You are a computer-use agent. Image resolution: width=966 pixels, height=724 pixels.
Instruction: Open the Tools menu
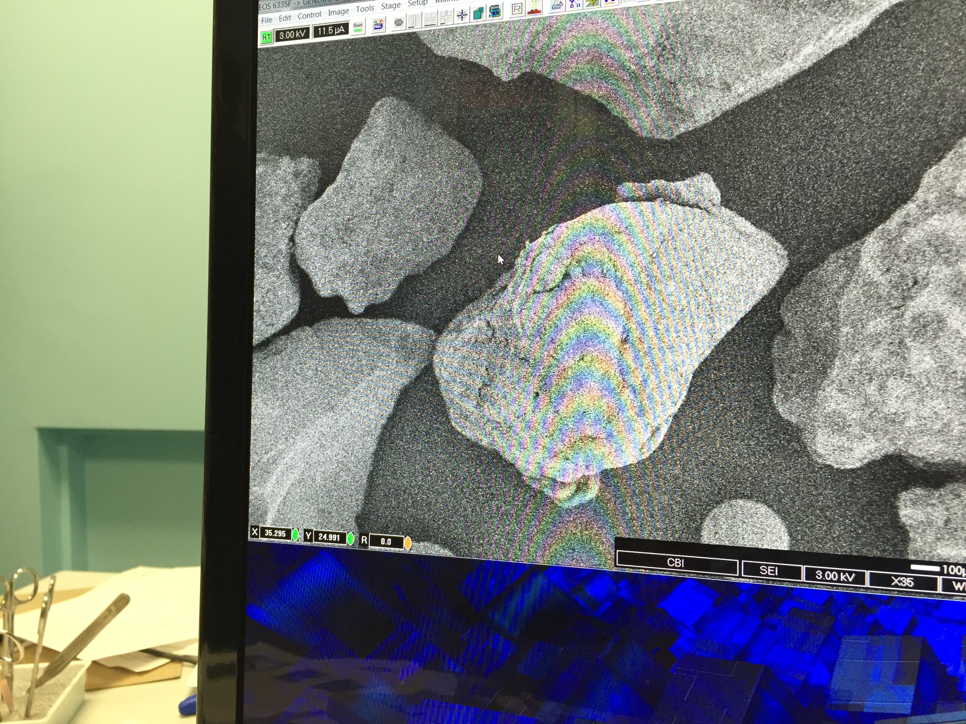365,9
